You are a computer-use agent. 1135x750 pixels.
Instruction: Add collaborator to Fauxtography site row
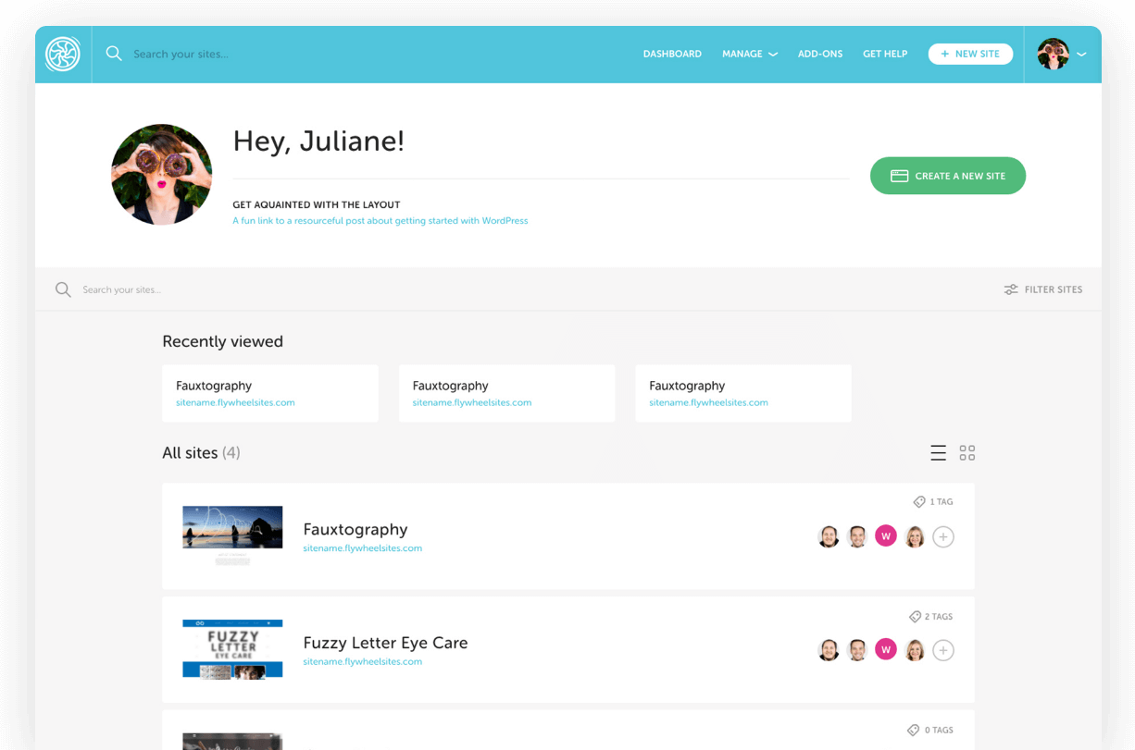tap(942, 536)
